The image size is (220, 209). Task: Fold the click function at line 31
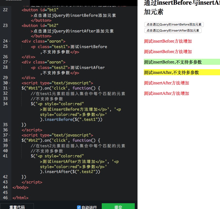pos(10,88)
